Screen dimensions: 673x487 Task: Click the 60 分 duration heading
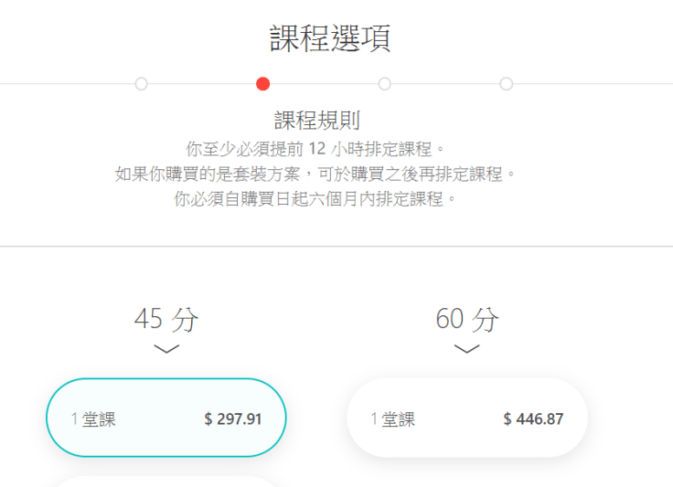tap(467, 319)
